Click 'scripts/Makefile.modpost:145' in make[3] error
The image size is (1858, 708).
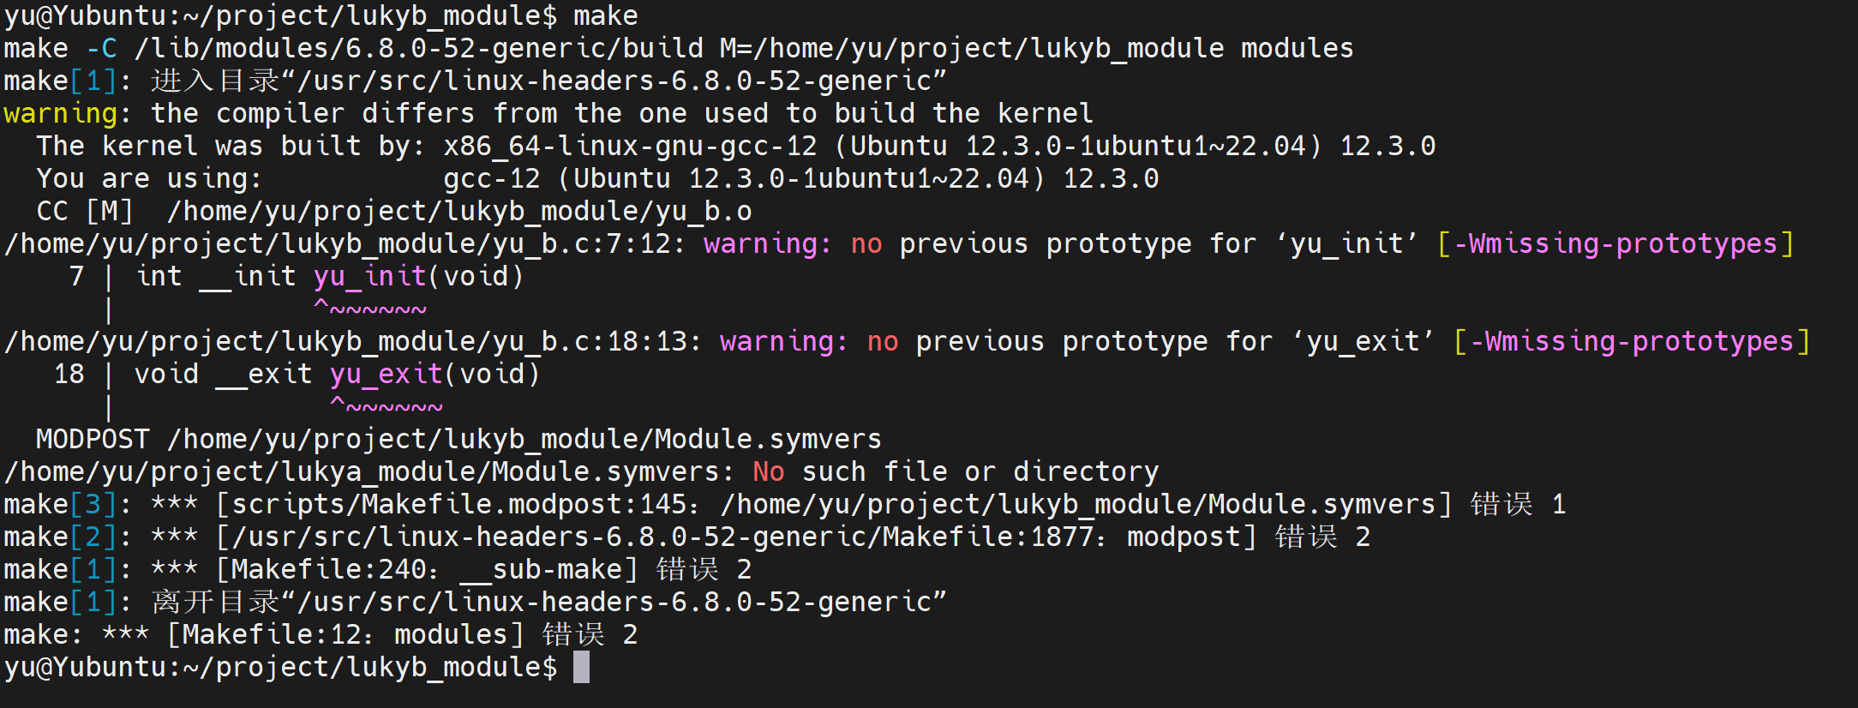coord(459,504)
